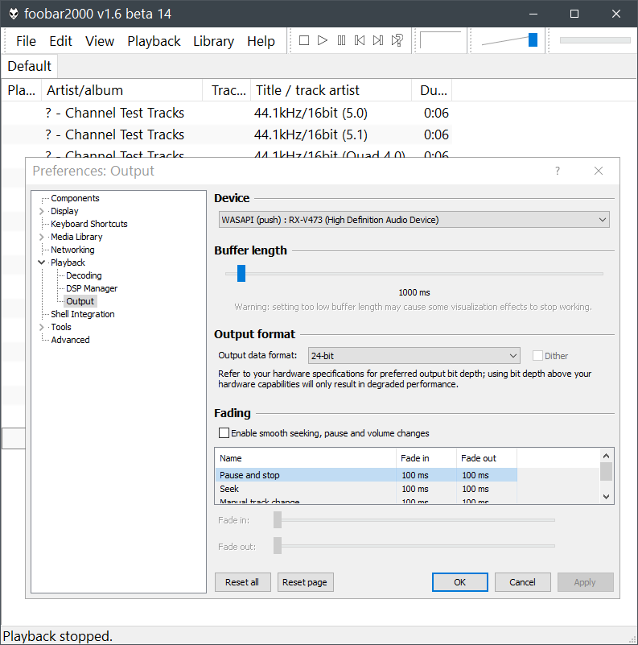Enable smooth seeking, pause and volume changes
This screenshot has height=645, width=638.
coord(224,433)
